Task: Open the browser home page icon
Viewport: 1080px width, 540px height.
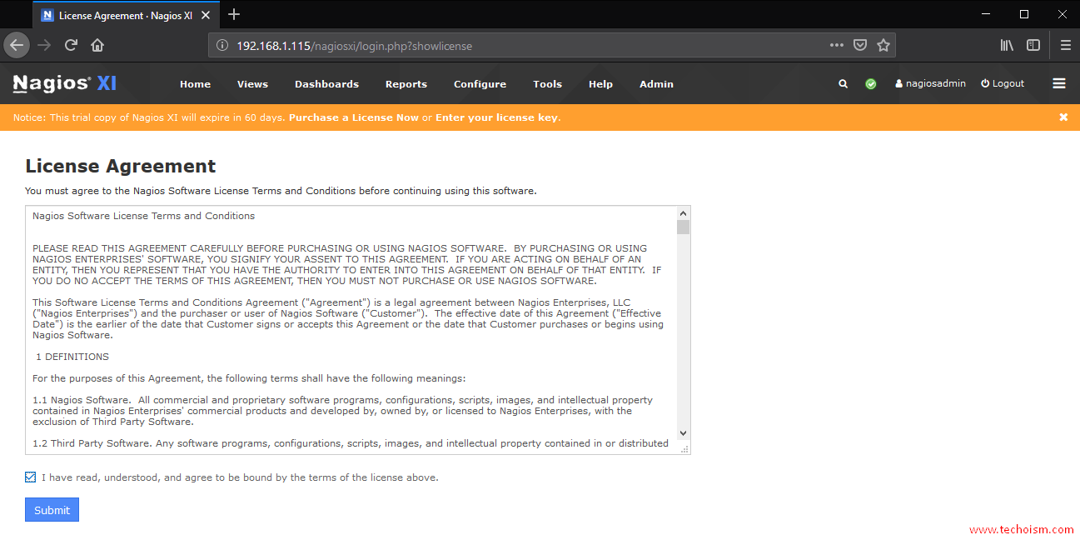Action: [x=97, y=45]
